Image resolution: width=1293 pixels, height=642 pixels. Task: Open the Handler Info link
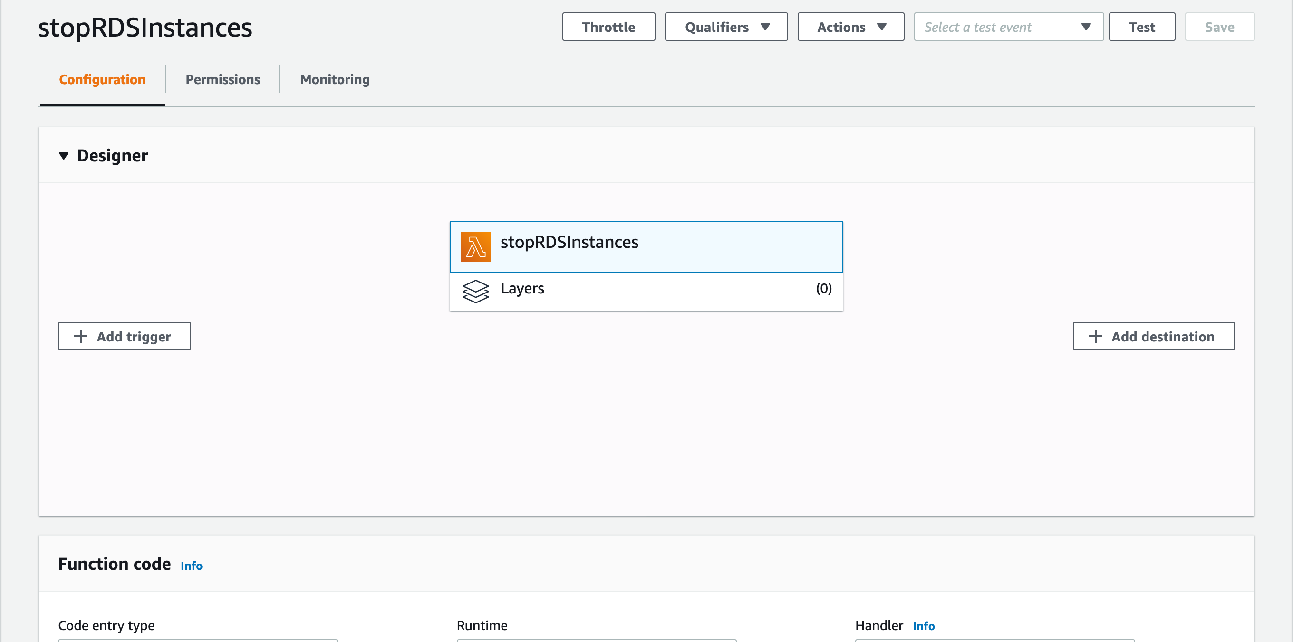(x=923, y=626)
